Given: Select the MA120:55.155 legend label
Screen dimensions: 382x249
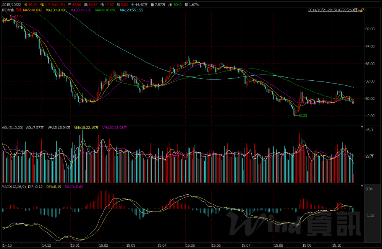Looking at the screenshot, I should click(x=131, y=10).
